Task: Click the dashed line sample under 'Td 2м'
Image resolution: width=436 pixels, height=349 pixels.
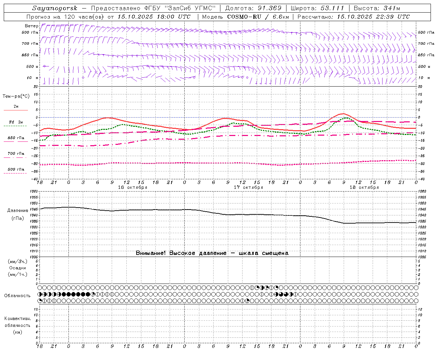Action: (x=15, y=126)
